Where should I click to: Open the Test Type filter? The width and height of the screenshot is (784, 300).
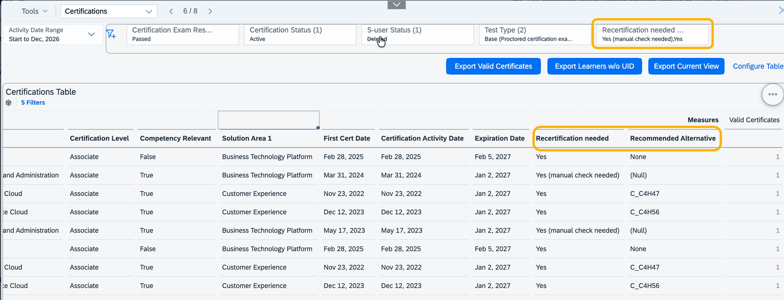(x=535, y=35)
